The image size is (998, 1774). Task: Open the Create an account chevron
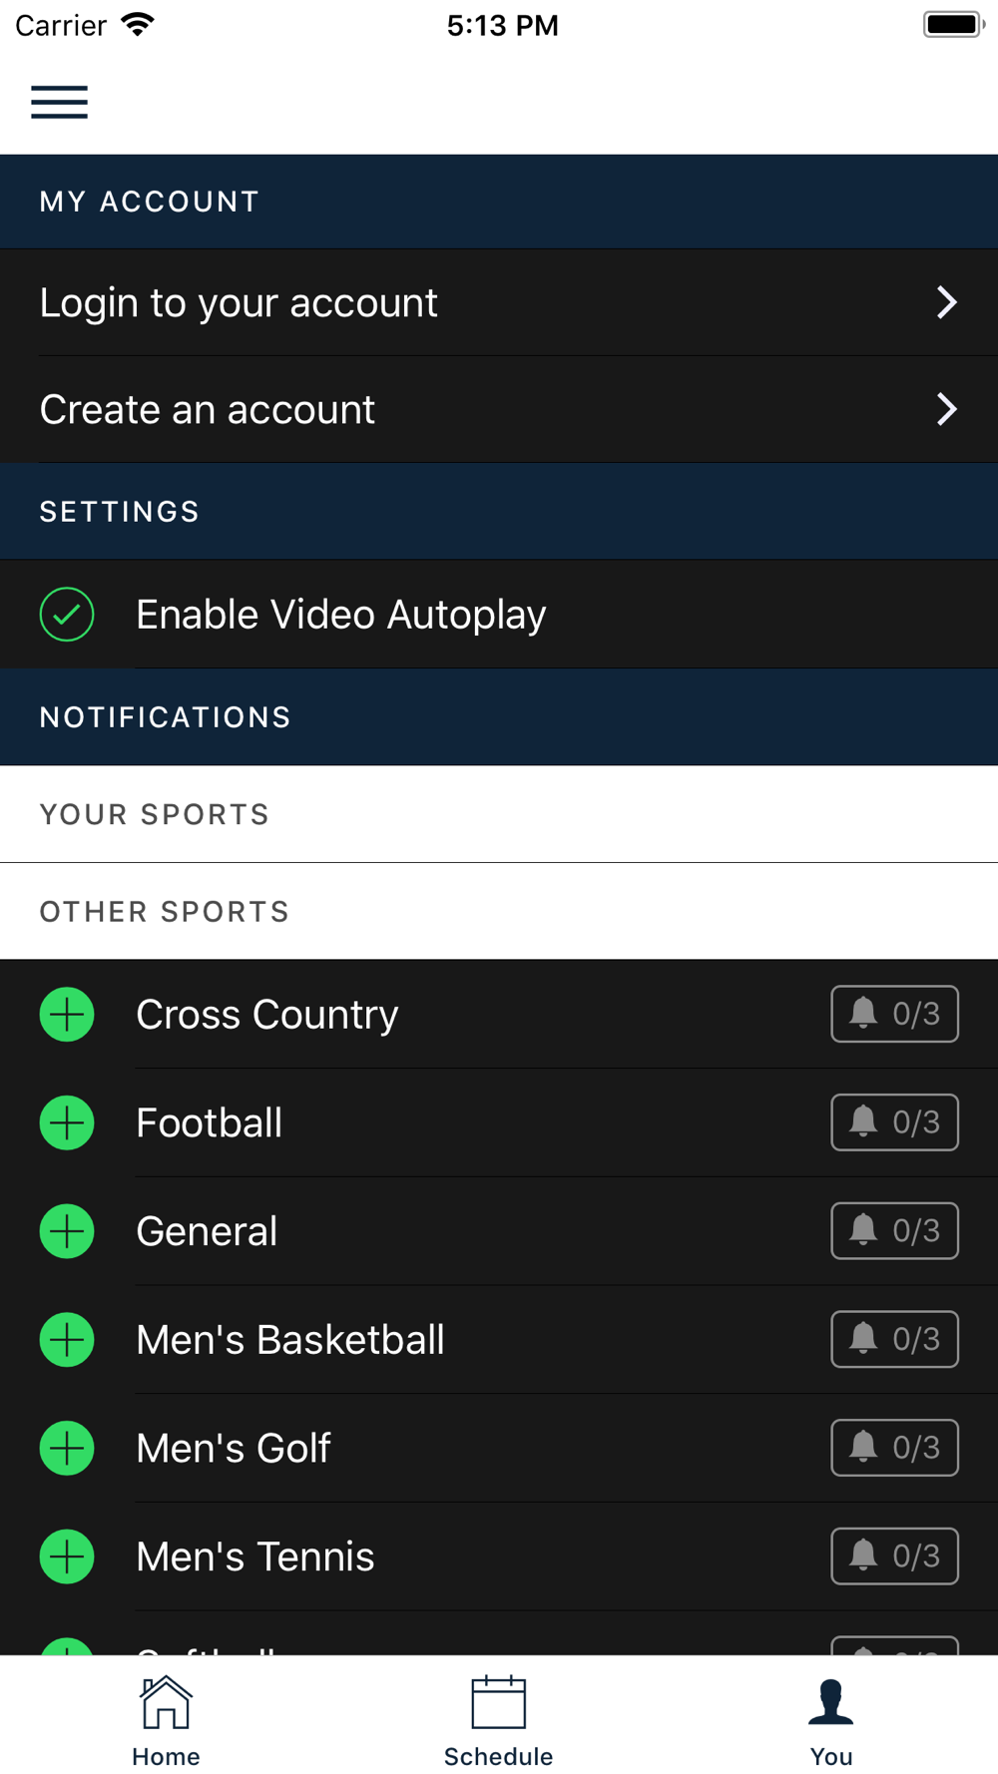tap(946, 409)
